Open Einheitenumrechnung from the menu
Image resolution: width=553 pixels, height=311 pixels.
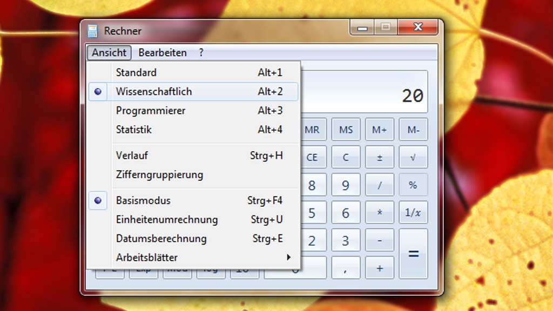(x=166, y=220)
